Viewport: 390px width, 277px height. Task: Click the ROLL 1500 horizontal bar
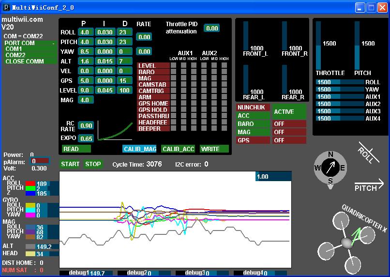(x=340, y=82)
